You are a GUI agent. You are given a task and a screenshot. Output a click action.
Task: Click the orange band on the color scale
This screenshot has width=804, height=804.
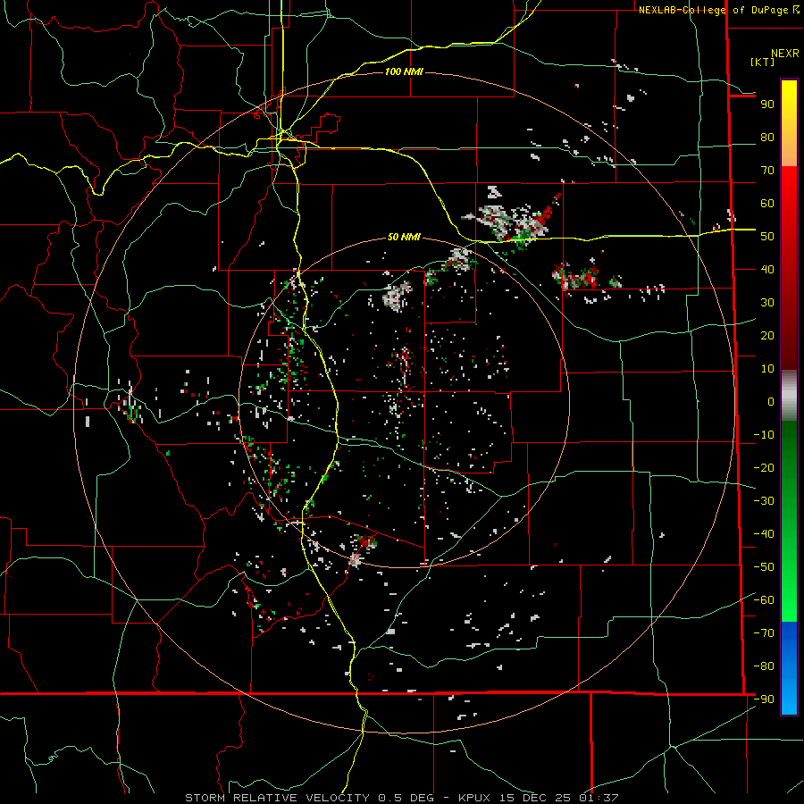tap(789, 155)
